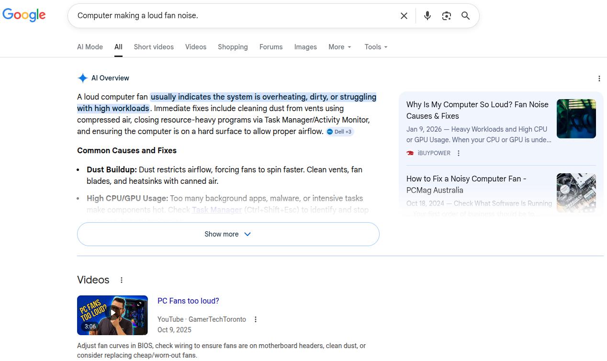
Task: Open the Tools dropdown
Action: (375, 47)
